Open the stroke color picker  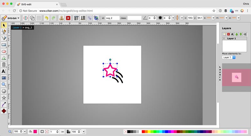pos(47,132)
